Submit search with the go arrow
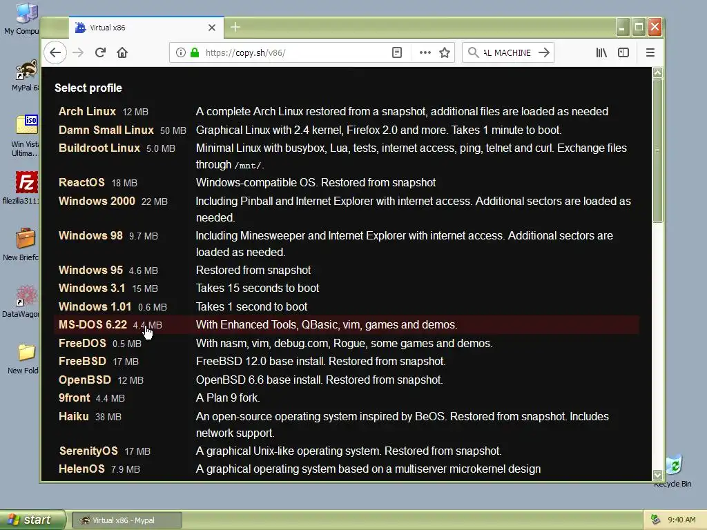Screen dimensions: 707x530 [544, 52]
